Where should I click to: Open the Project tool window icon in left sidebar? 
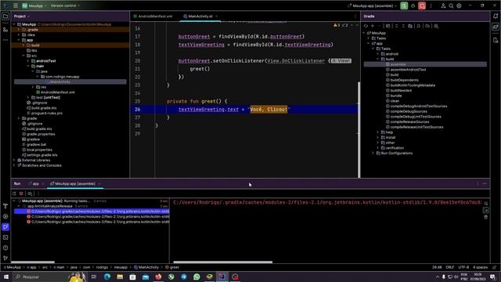(x=5, y=16)
